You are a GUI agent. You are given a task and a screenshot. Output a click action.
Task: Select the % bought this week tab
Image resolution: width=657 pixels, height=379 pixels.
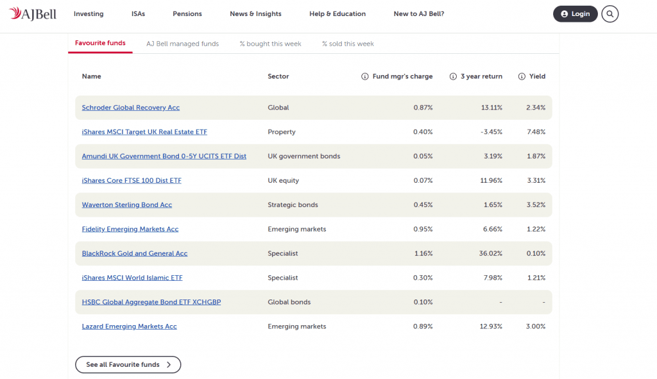[x=270, y=44]
